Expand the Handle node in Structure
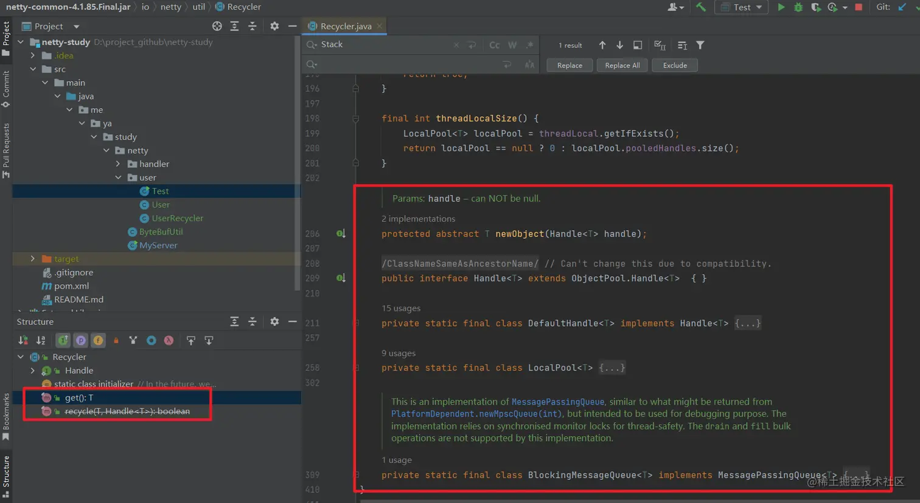The height and width of the screenshot is (503, 920). (33, 371)
